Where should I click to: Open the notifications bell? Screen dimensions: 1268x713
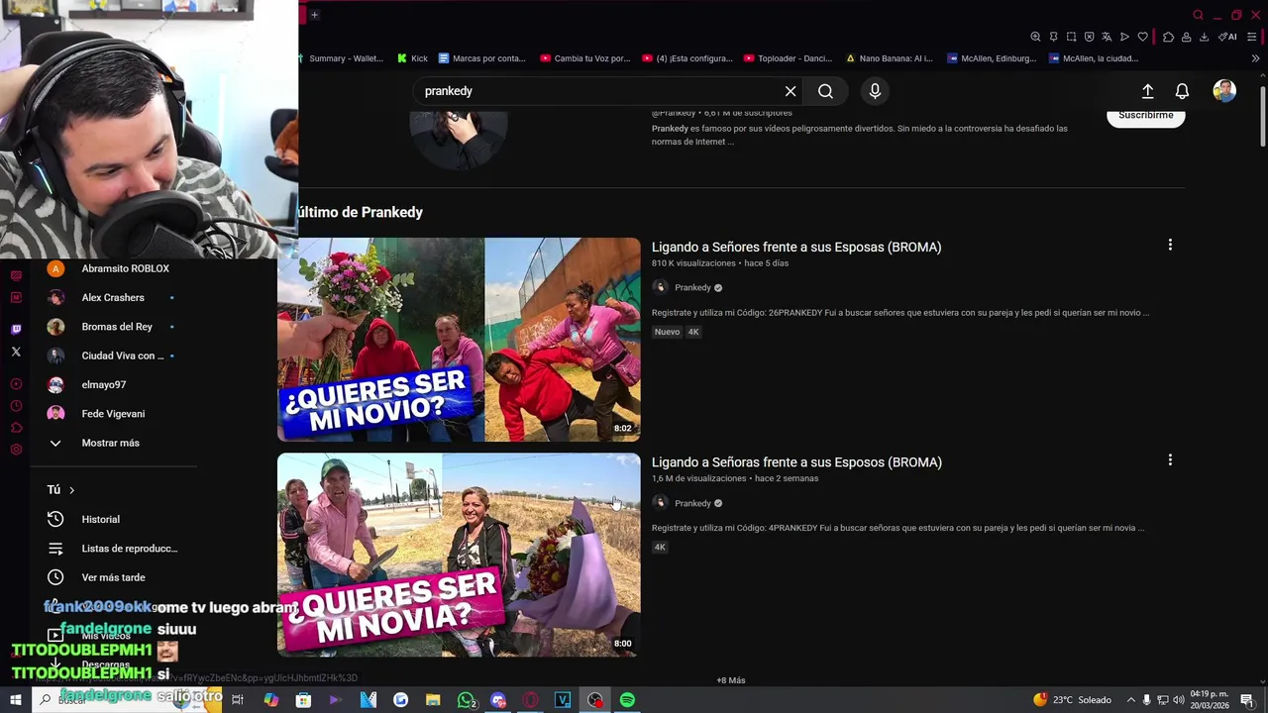(1182, 91)
